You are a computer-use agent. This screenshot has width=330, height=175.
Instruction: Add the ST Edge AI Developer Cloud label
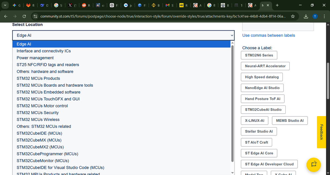click(270, 164)
